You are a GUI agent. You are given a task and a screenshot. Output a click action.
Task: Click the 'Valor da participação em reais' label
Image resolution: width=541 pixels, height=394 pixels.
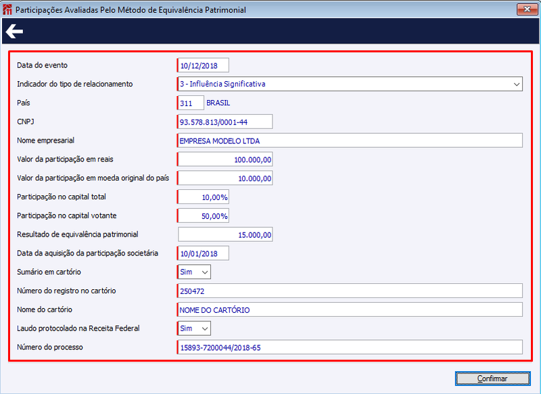[65, 159]
